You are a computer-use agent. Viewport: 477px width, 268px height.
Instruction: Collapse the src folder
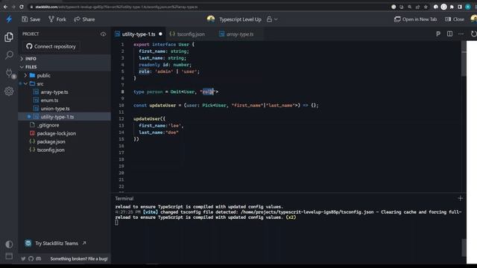point(64,83)
